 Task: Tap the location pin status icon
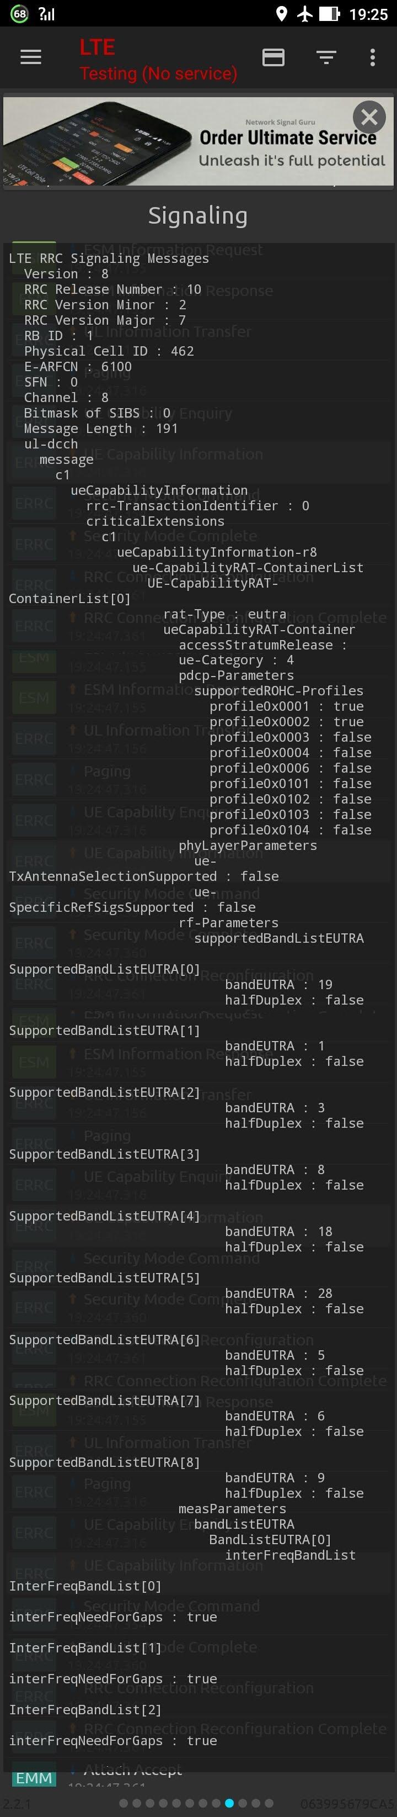tap(282, 14)
